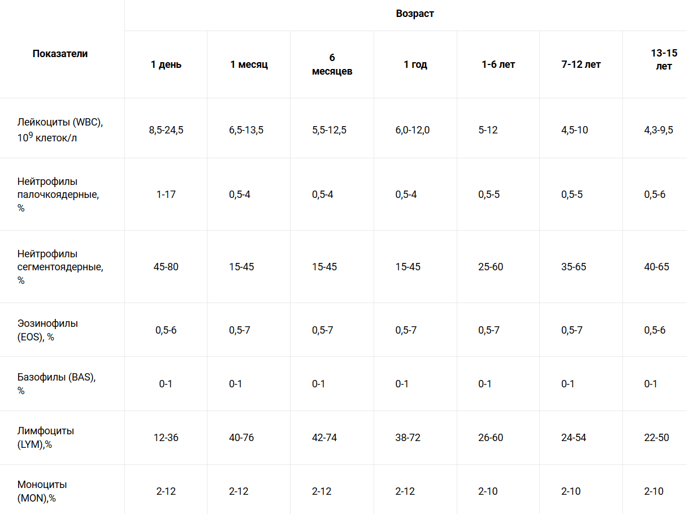Select the 12-36 lymphocyte value cell
Screen dimensions: 693x514
pyautogui.click(x=166, y=438)
